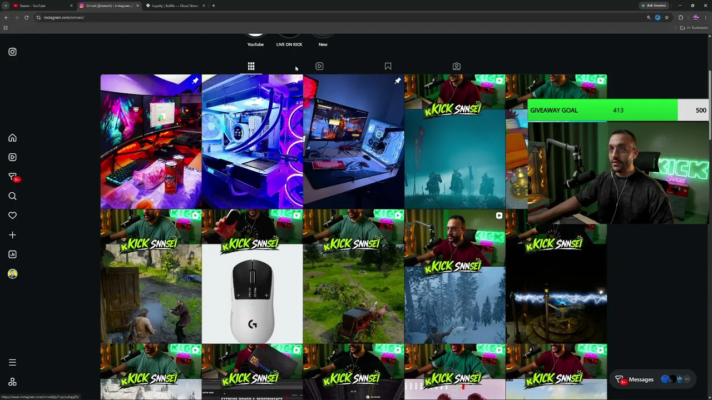
Task: Open the snowy forest reel
Action: (x=455, y=277)
